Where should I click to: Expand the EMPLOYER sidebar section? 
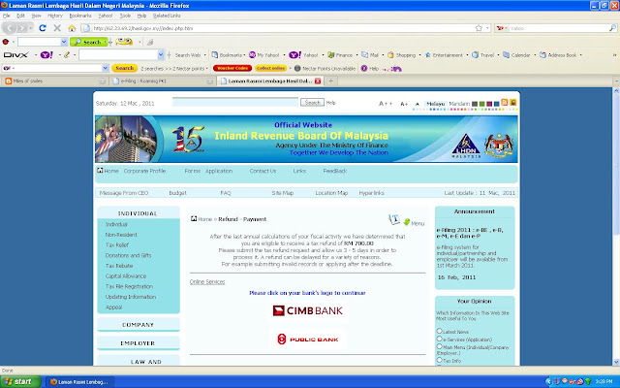[x=138, y=343]
